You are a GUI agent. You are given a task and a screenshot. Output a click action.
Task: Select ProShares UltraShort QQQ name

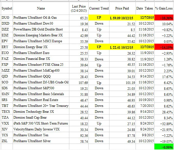tap(41, 76)
